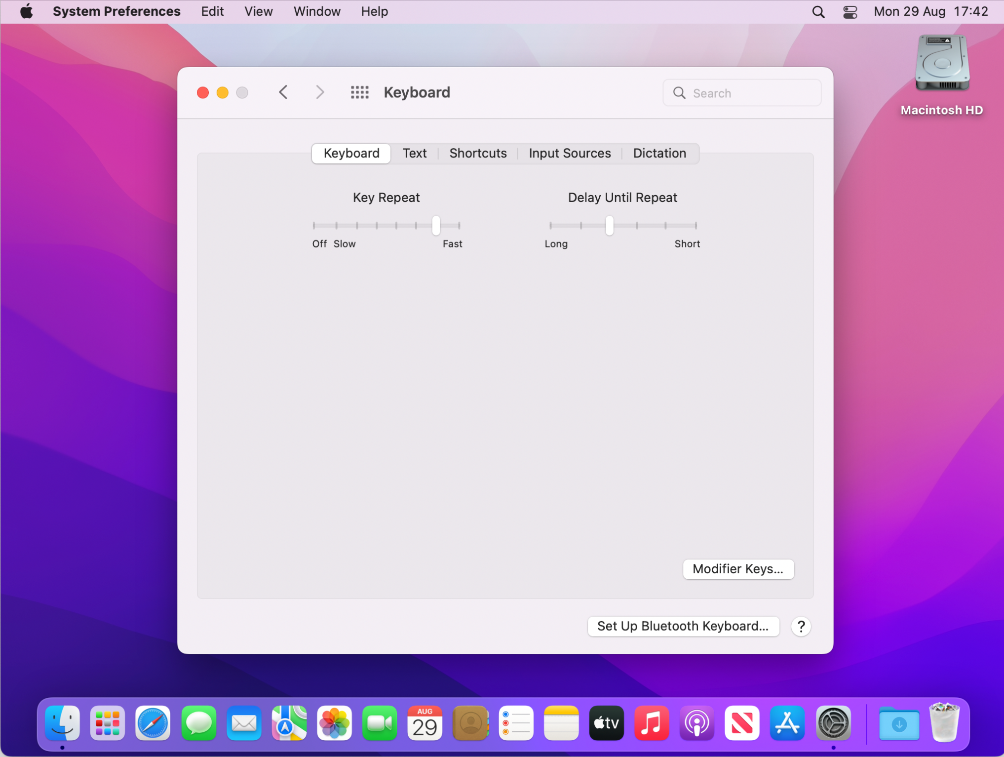The image size is (1004, 757).
Task: Switch to the Input Sources tab
Action: tap(570, 153)
